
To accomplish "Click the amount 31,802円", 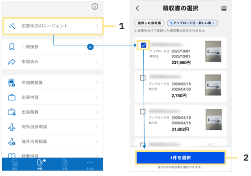I will tap(180, 129).
